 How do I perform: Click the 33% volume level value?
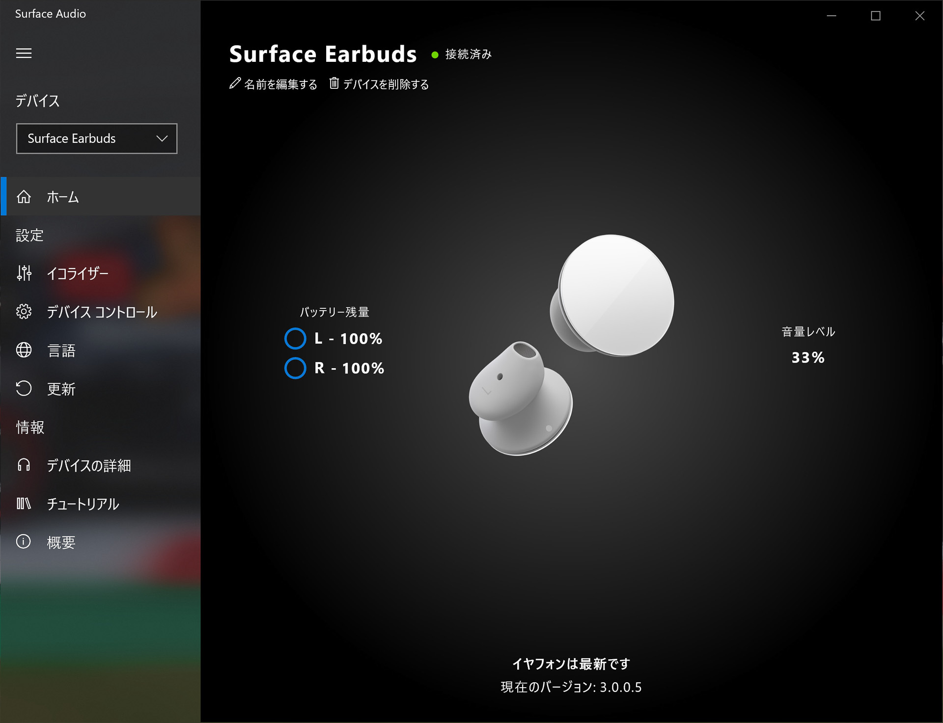[x=808, y=357]
